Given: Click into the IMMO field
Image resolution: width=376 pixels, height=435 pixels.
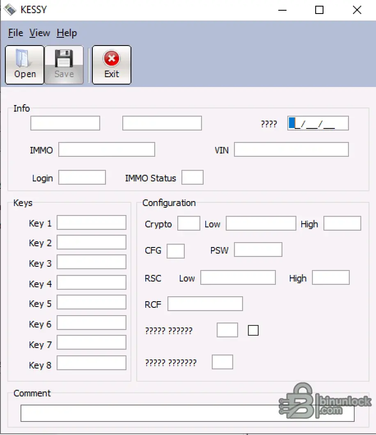Looking at the screenshot, I should [x=107, y=149].
